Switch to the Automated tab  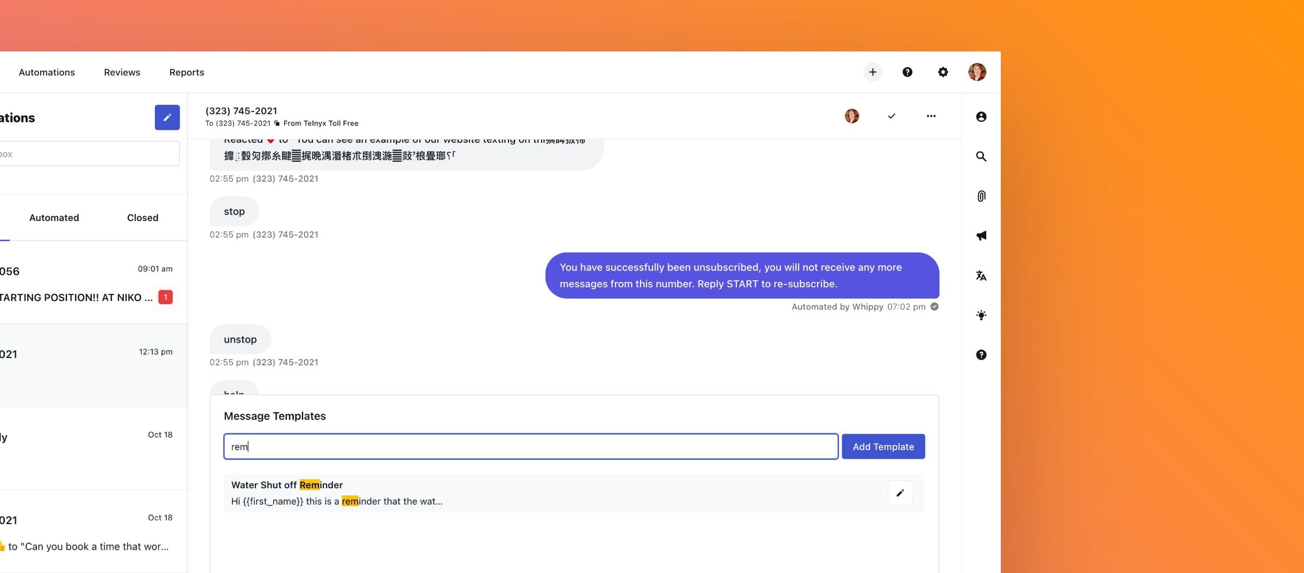54,218
